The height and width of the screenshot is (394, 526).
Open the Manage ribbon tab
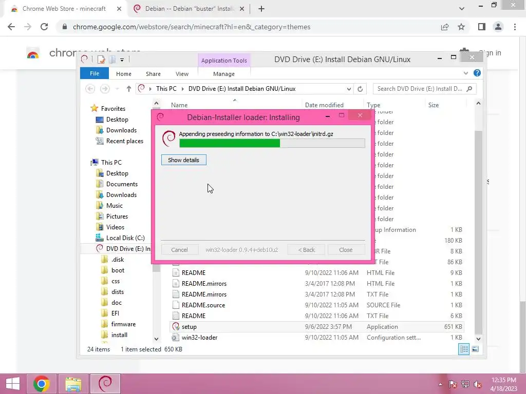tap(224, 74)
